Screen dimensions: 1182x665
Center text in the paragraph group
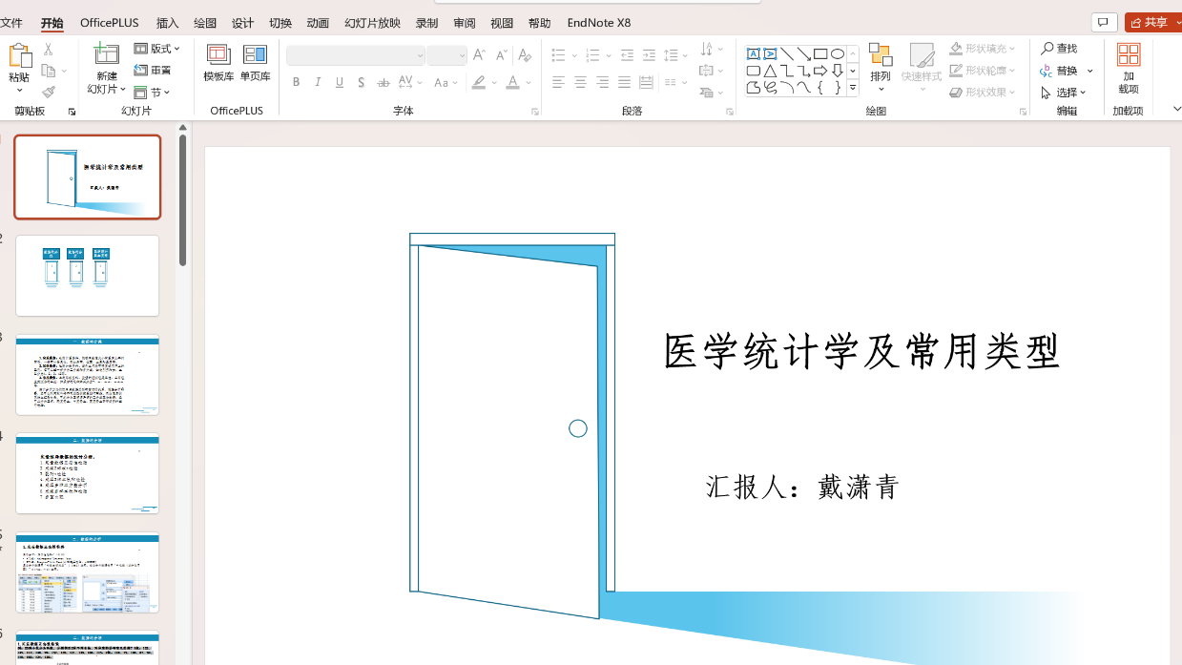[x=580, y=83]
